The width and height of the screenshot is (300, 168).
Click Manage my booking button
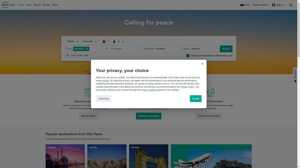point(149,116)
